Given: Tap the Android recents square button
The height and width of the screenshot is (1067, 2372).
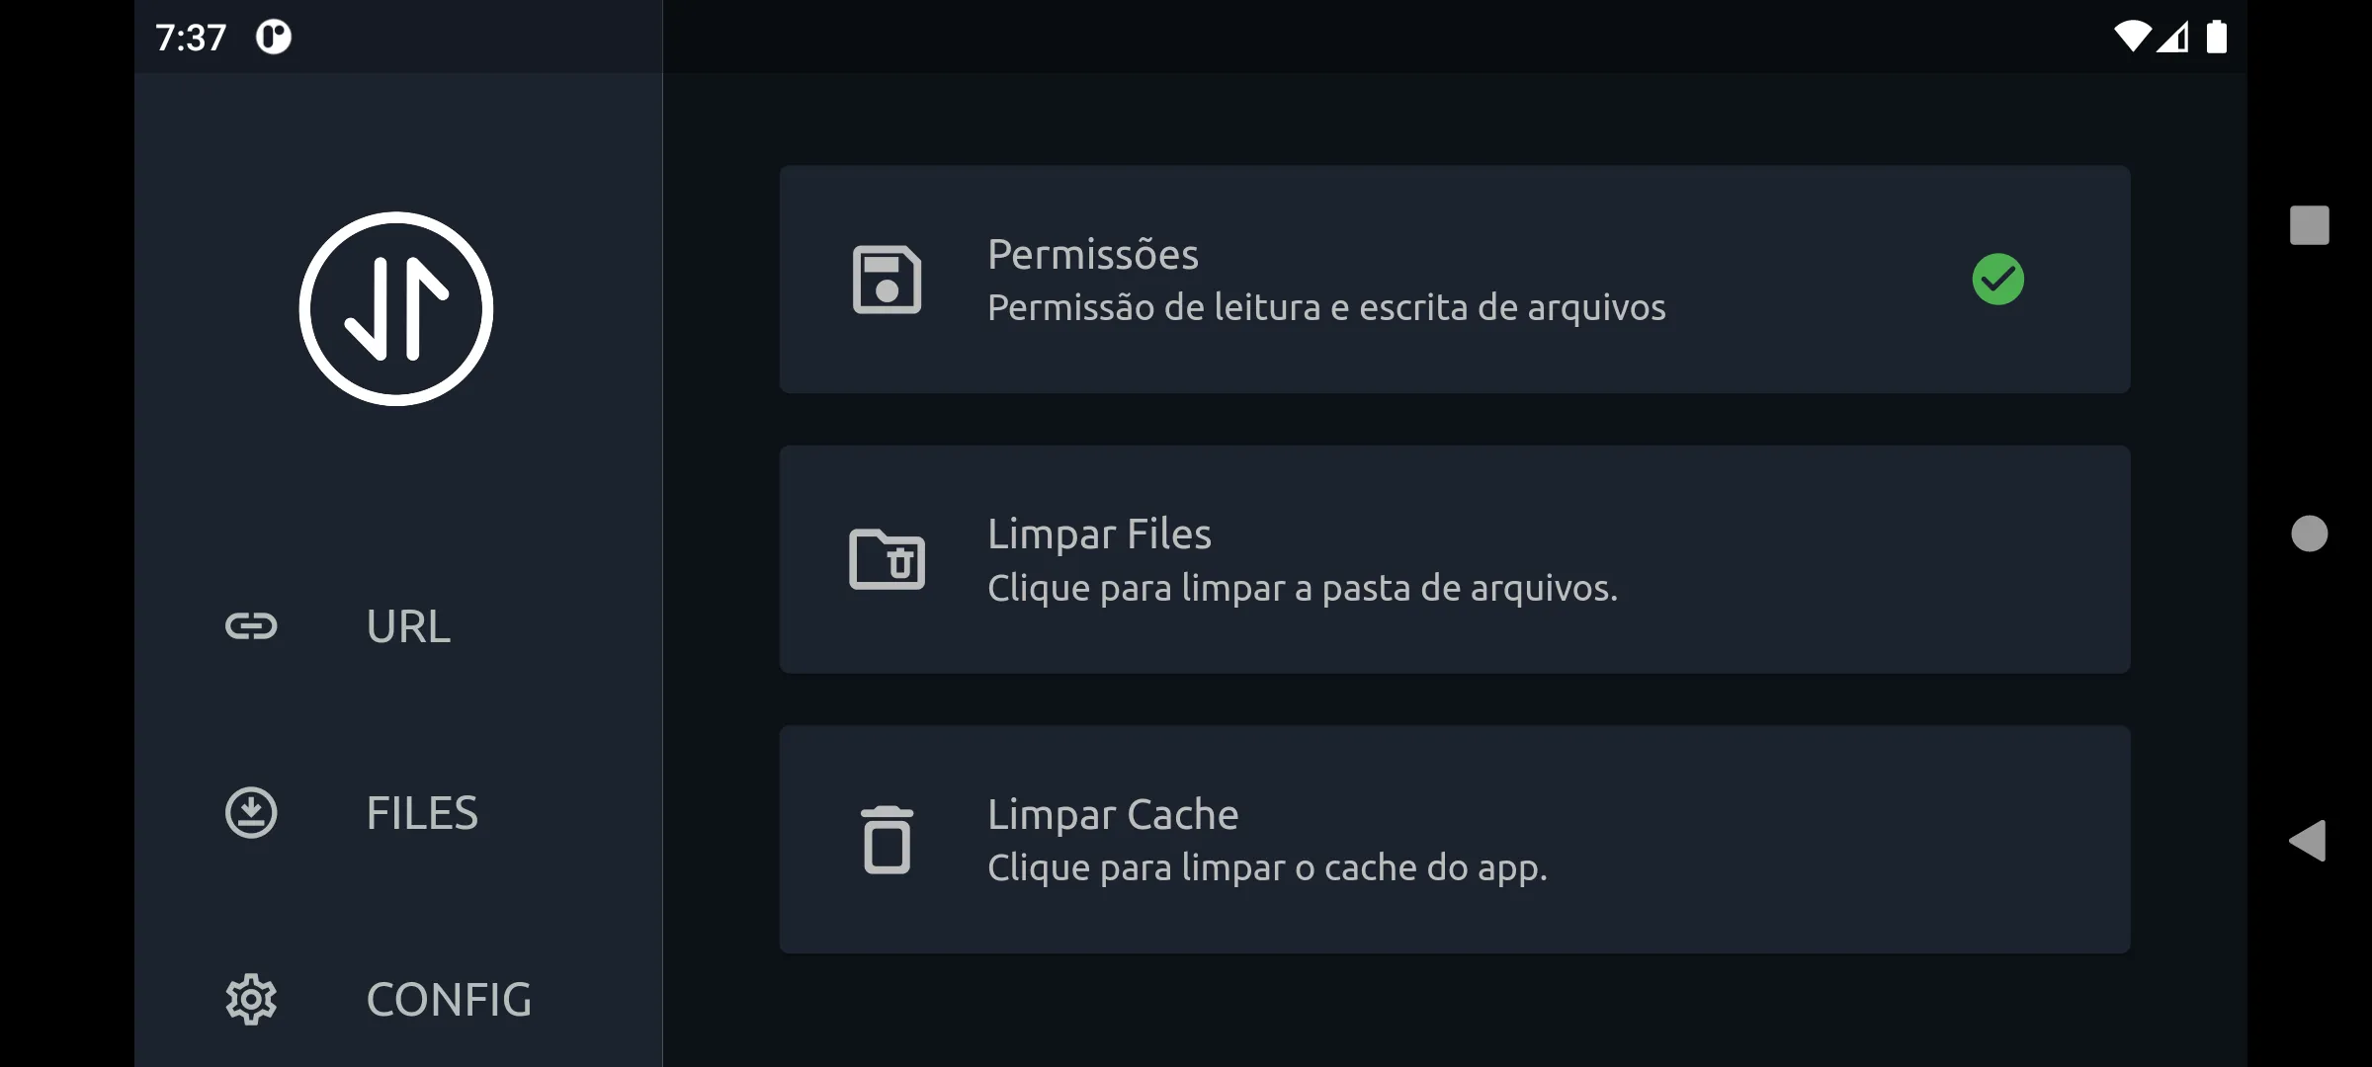Looking at the screenshot, I should (x=2309, y=225).
